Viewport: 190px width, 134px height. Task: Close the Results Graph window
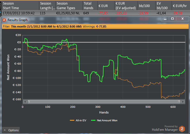[x=182, y=19]
